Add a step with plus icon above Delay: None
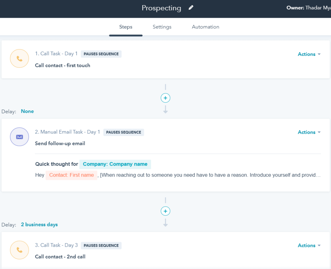This screenshot has width=331, height=269. [165, 98]
